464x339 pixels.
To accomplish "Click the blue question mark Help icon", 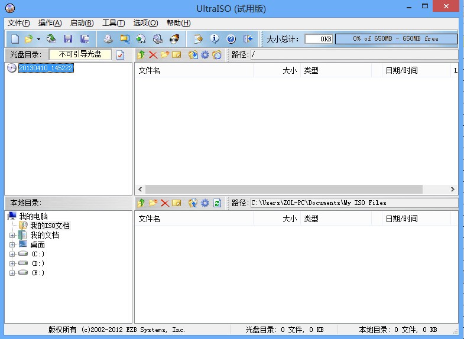I will (x=231, y=39).
